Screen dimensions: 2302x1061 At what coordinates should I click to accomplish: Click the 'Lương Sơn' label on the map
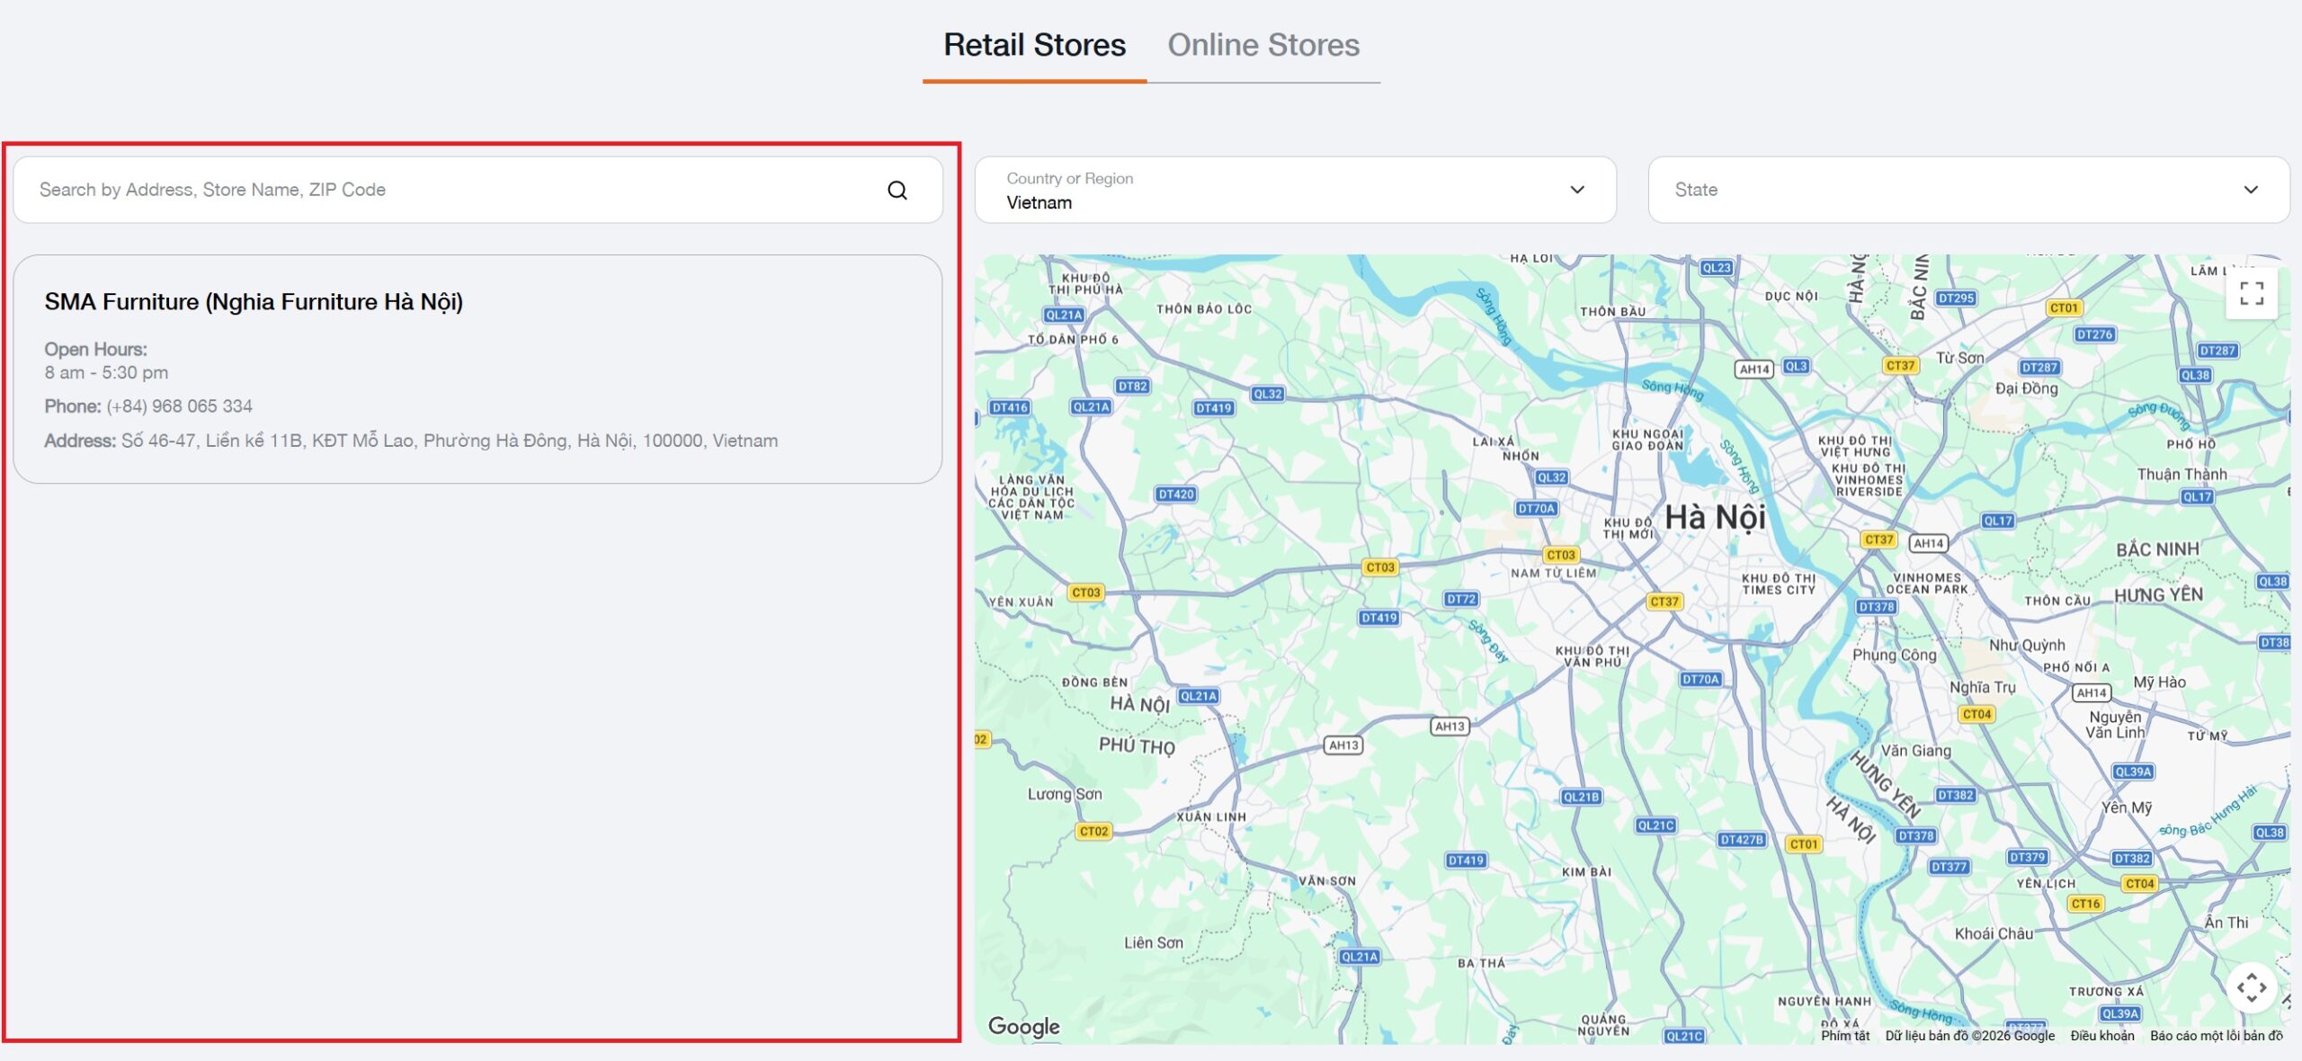[1065, 794]
